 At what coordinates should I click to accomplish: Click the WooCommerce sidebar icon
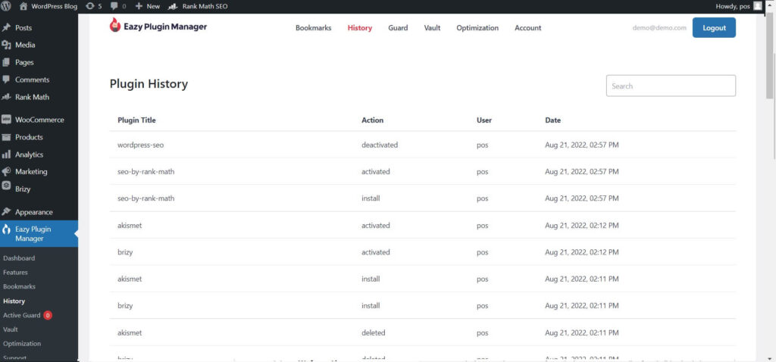(x=6, y=120)
